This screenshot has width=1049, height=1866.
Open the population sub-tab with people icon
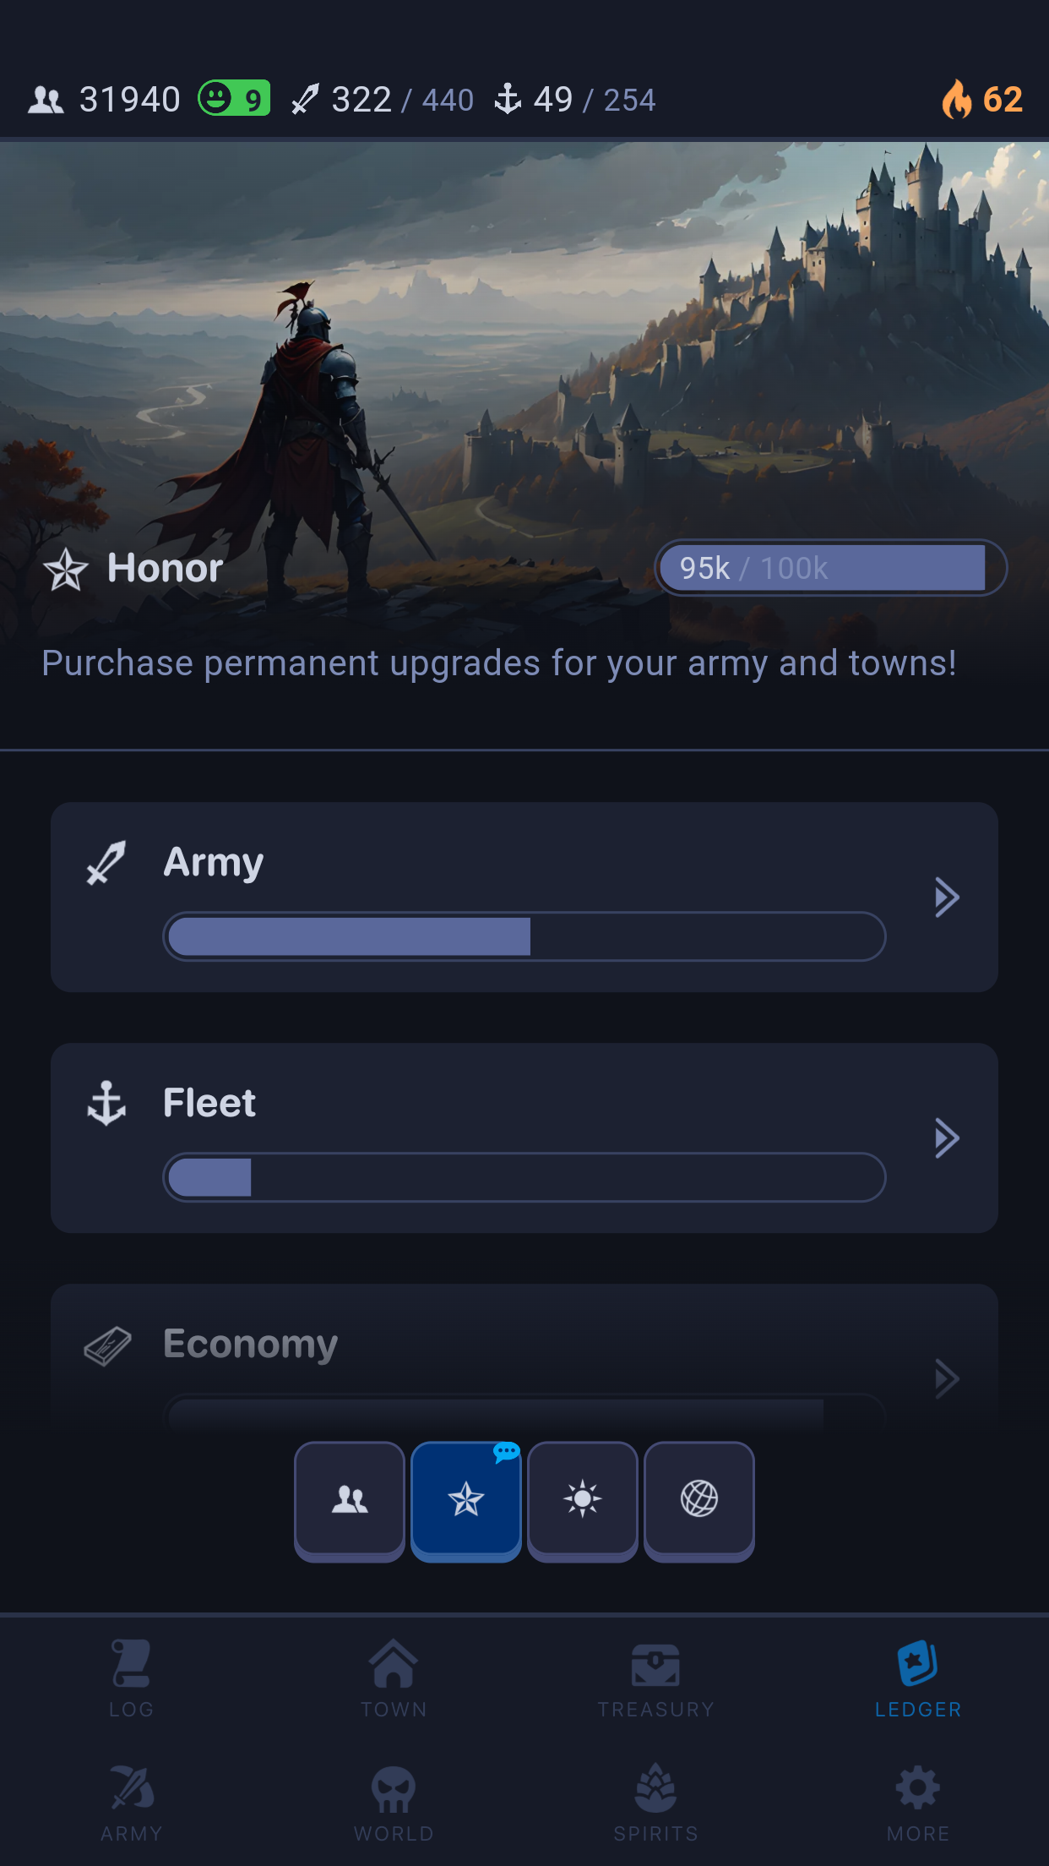pyautogui.click(x=350, y=1500)
